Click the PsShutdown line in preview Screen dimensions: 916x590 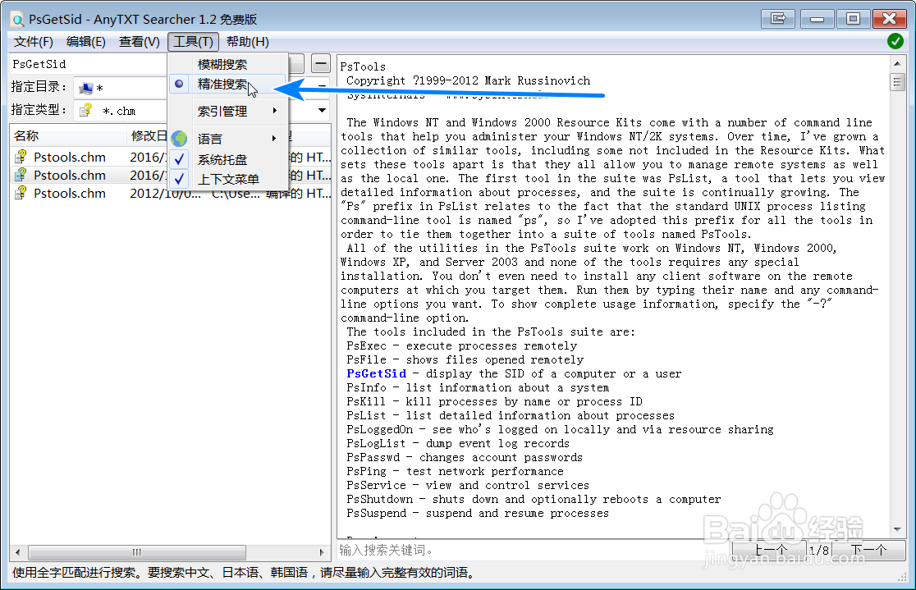534,500
